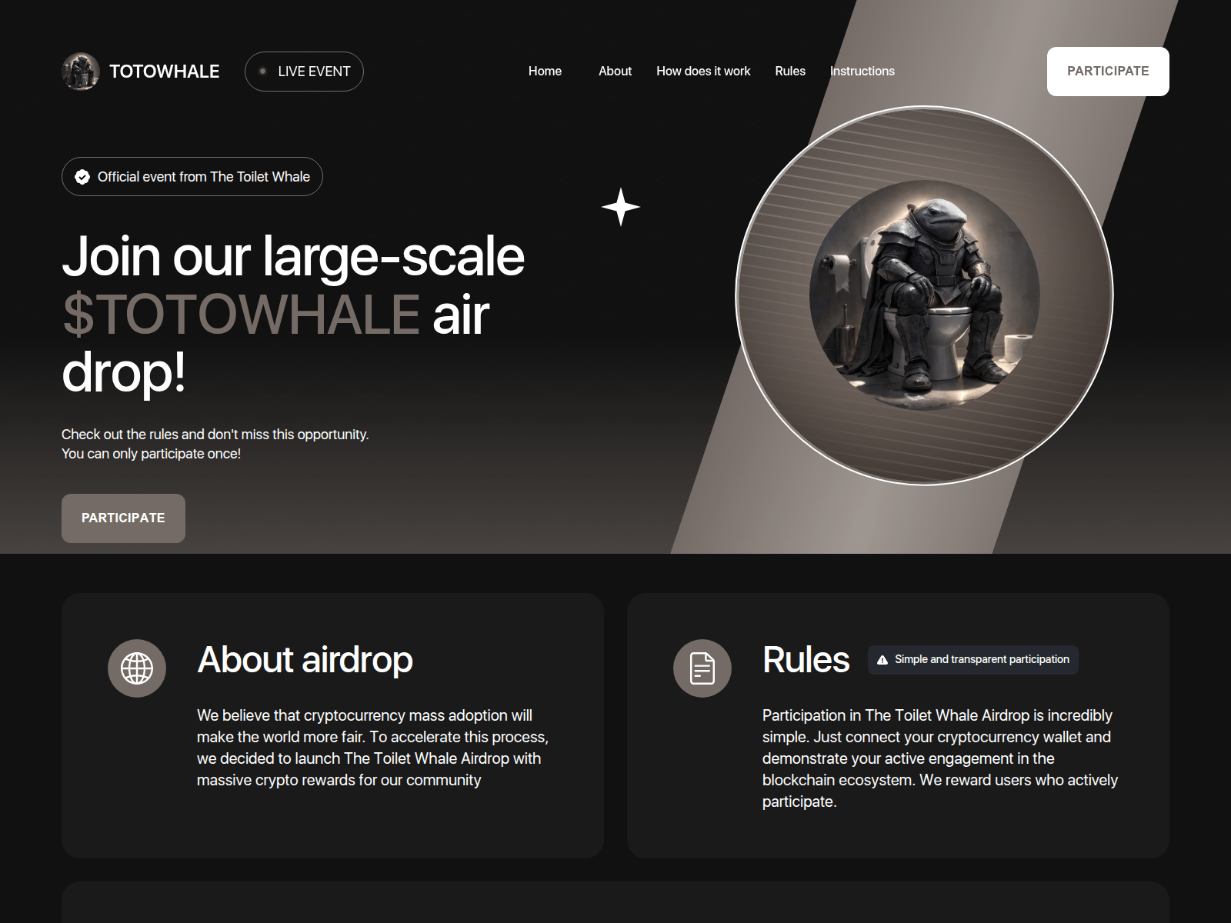Open the Home nav item
This screenshot has height=923, width=1231.
[545, 71]
